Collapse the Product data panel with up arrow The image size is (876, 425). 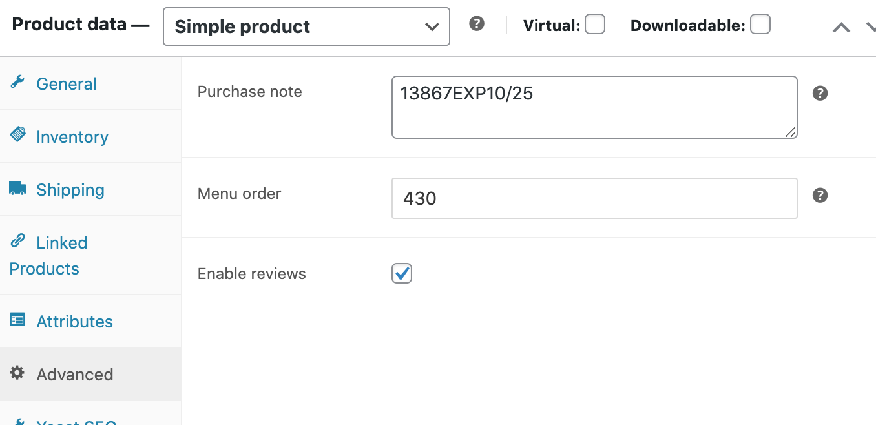point(841,28)
